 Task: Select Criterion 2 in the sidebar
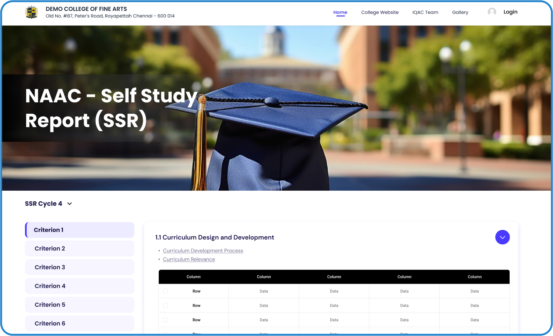[x=79, y=248]
